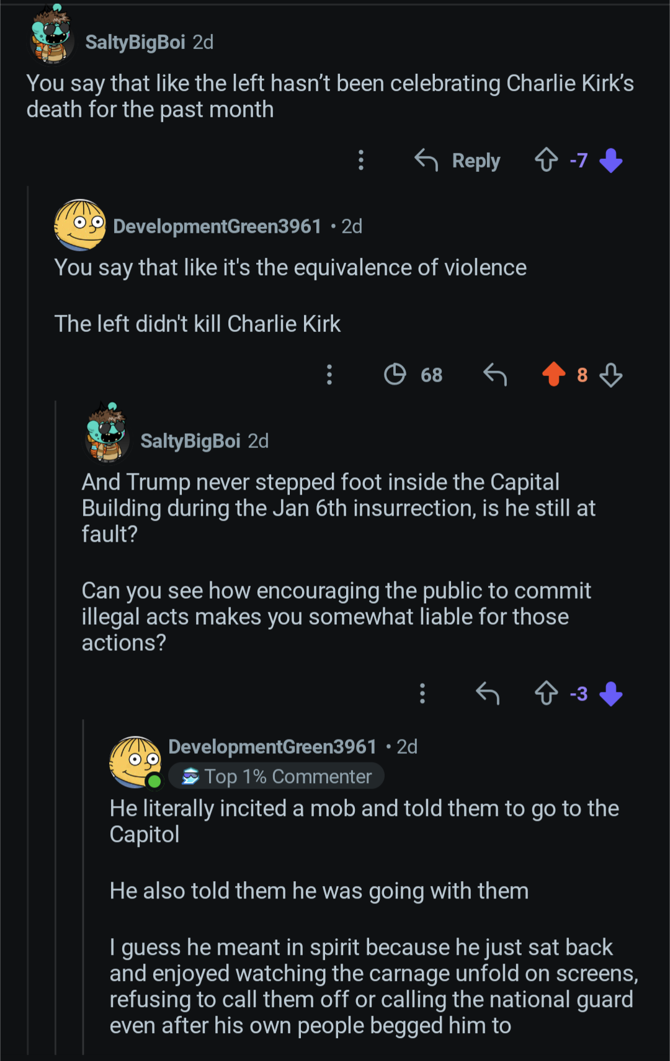Reply arrow on the equivalence of violence comment

click(495, 375)
